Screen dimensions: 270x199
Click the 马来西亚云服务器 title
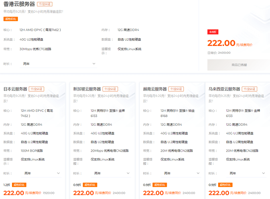click(x=224, y=89)
